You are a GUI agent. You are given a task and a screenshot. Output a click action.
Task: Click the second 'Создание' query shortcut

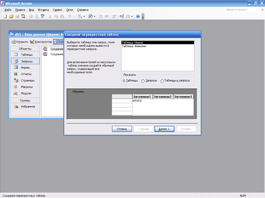(53, 54)
